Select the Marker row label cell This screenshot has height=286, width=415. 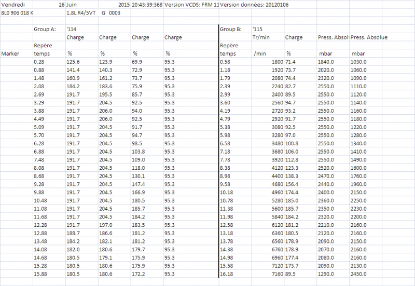[x=10, y=53]
